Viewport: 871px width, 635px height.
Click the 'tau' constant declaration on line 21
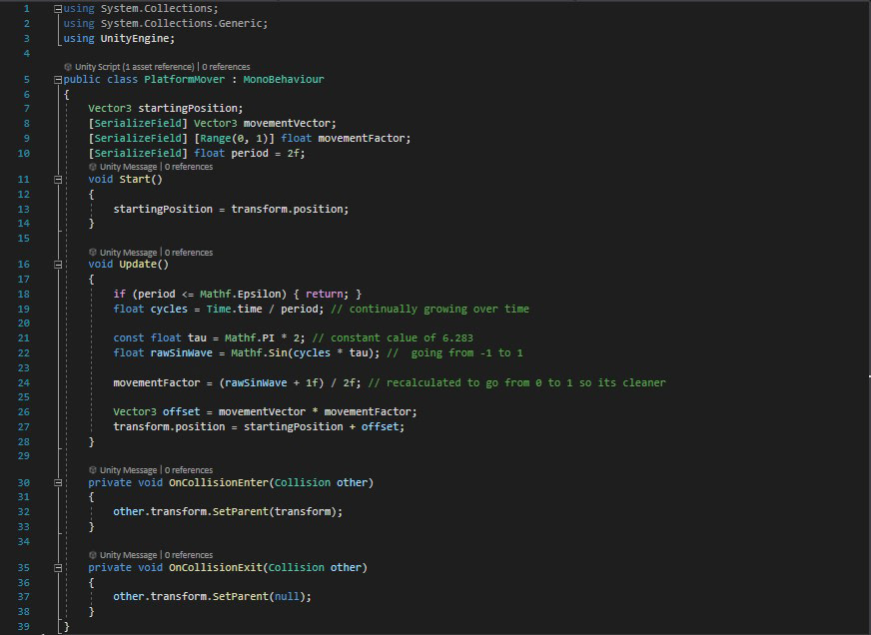pyautogui.click(x=197, y=338)
